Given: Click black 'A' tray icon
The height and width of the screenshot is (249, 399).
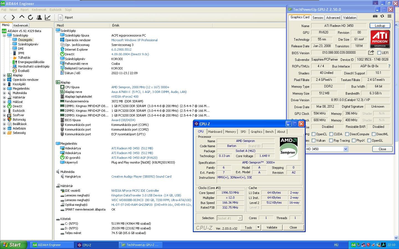Looking at the screenshot, I should 383,245.
